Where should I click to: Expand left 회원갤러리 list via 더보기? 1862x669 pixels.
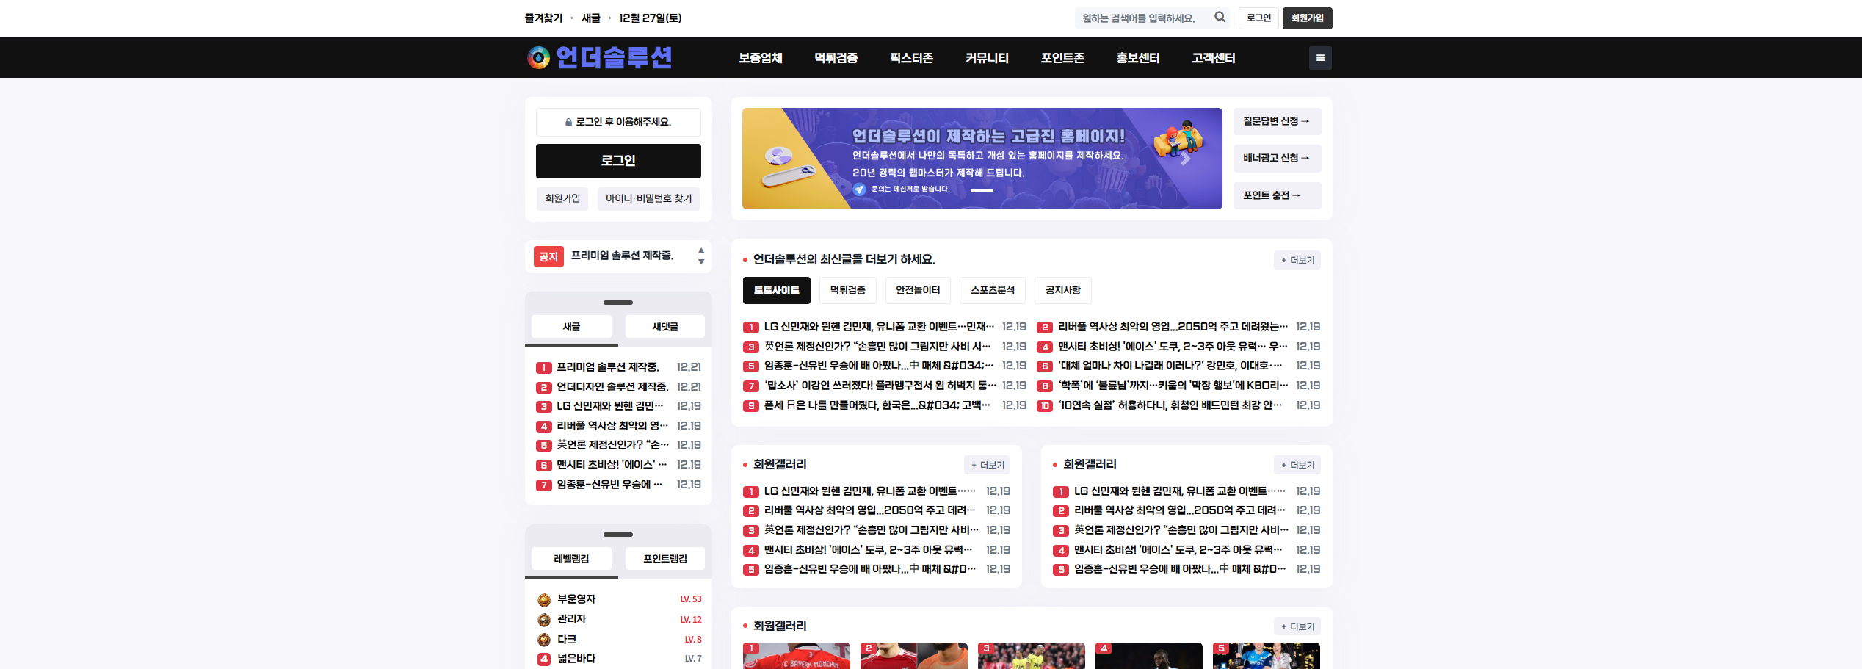987,465
